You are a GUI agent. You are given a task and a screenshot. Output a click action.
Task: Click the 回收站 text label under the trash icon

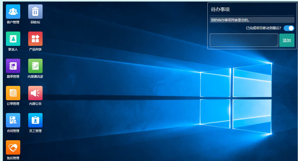point(35,22)
